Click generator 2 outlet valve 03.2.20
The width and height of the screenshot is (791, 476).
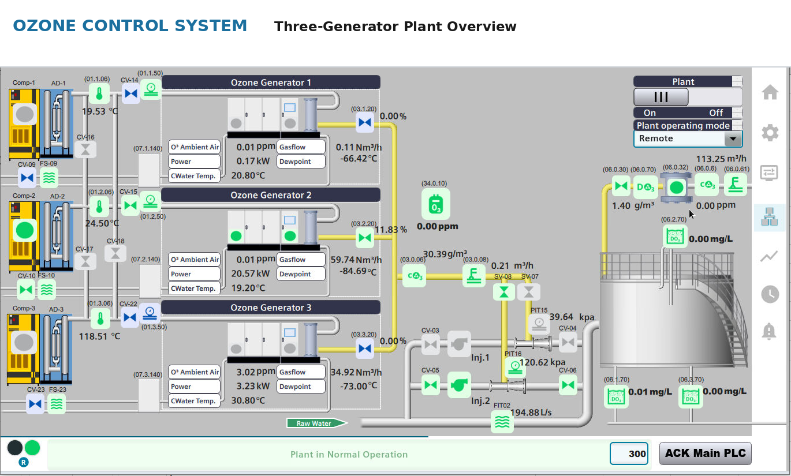pos(364,237)
